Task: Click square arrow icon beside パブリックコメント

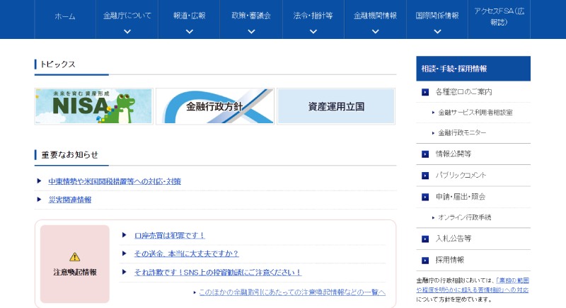Action: tap(425, 176)
